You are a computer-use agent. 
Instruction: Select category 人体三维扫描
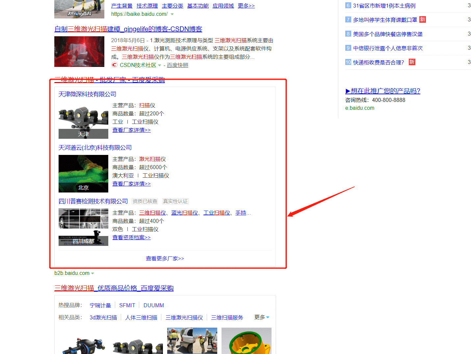(141, 318)
